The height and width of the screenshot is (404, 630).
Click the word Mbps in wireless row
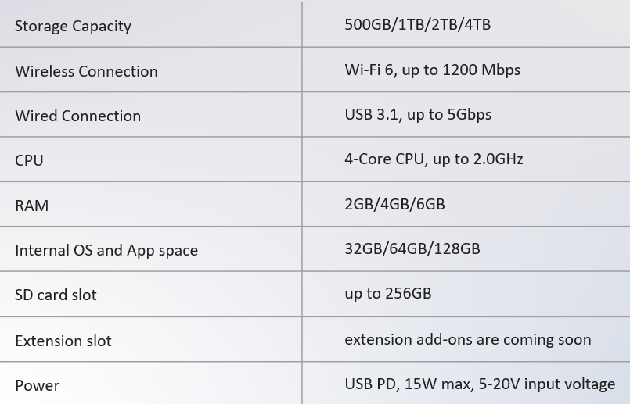pos(501,70)
